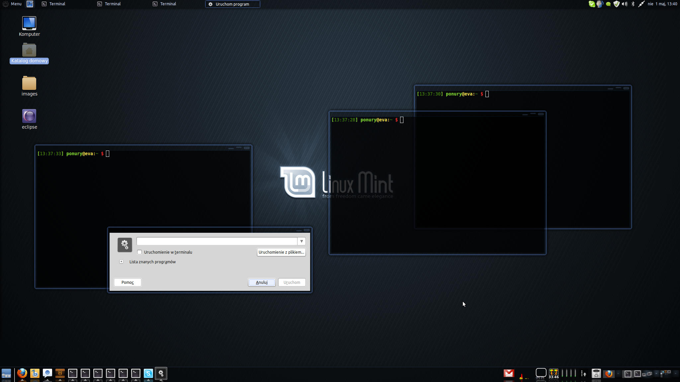Screen dimensions: 680x382
Task: Select the Katalog domowy desktop folder
Action: (x=29, y=53)
